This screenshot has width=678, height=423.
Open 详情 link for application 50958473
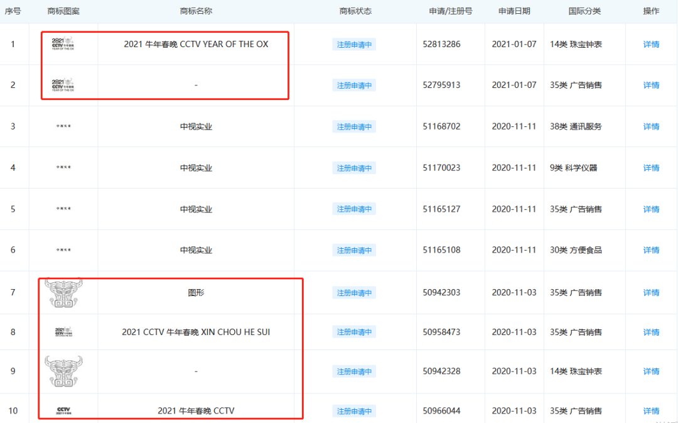click(651, 332)
